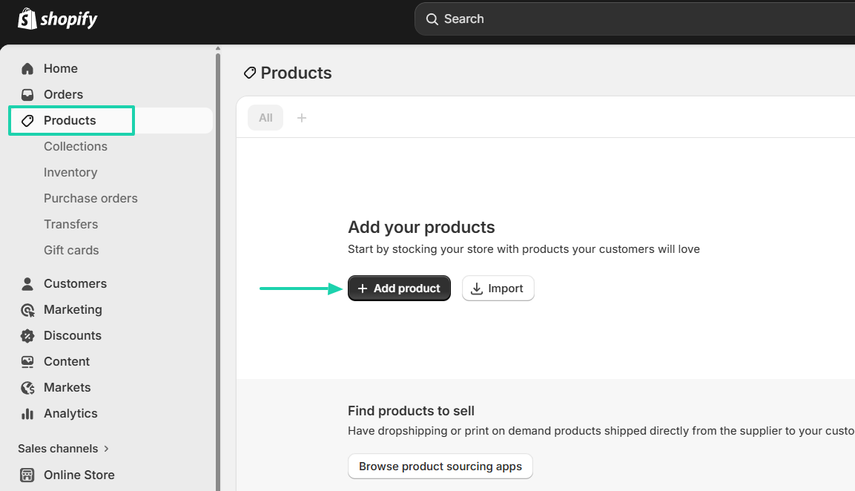
Task: Click the Content image icon
Action: click(x=27, y=362)
